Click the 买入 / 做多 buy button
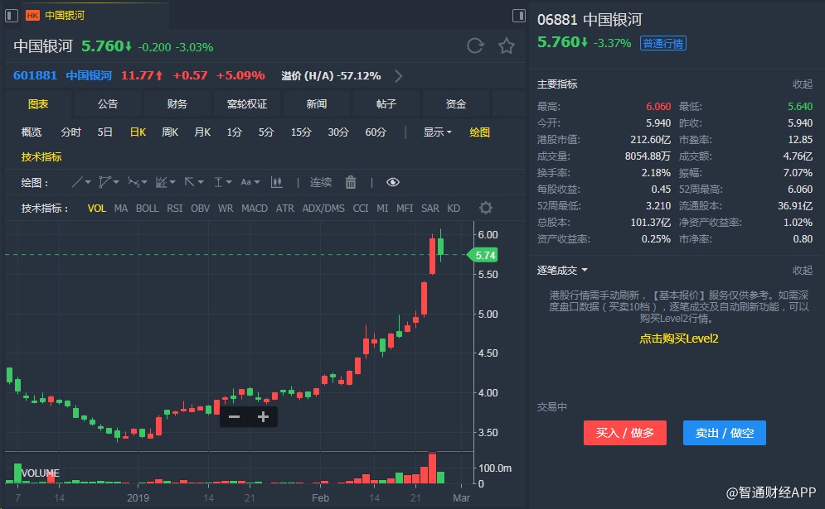Screen dimensions: 825x509 pyautogui.click(x=625, y=433)
